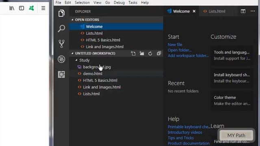The width and height of the screenshot is (260, 146).
Task: Collapse the Open Editors section
Action: (72, 20)
